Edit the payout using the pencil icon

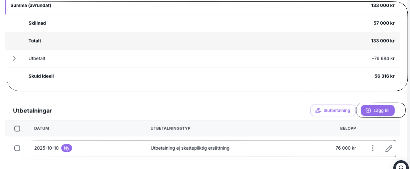coord(388,149)
